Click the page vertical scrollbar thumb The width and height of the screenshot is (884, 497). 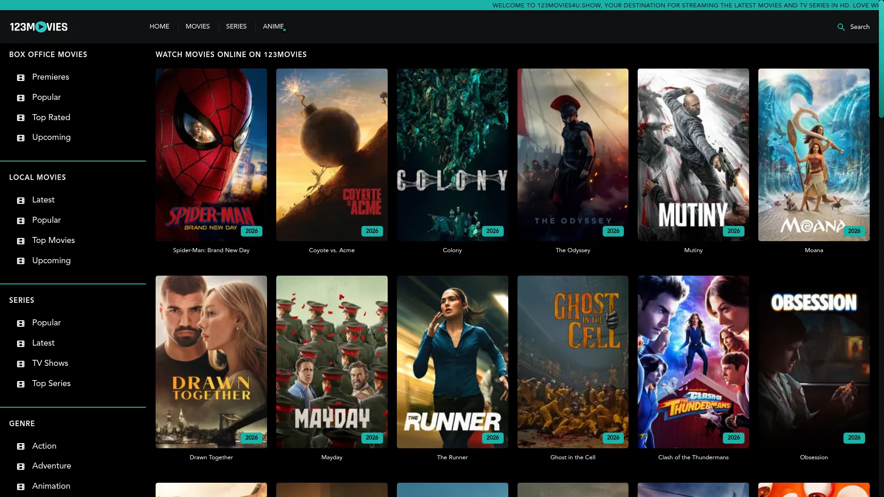coord(881,60)
